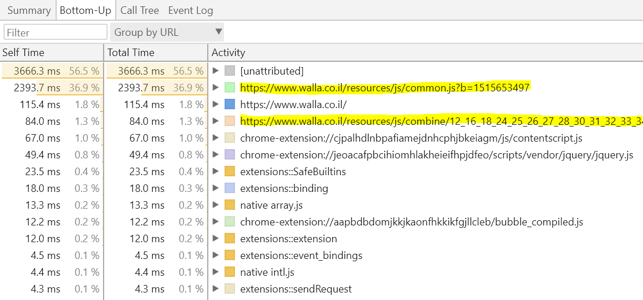Open the https://www.walla.co.il/ activity link
This screenshot has width=643, height=300.
(x=293, y=105)
